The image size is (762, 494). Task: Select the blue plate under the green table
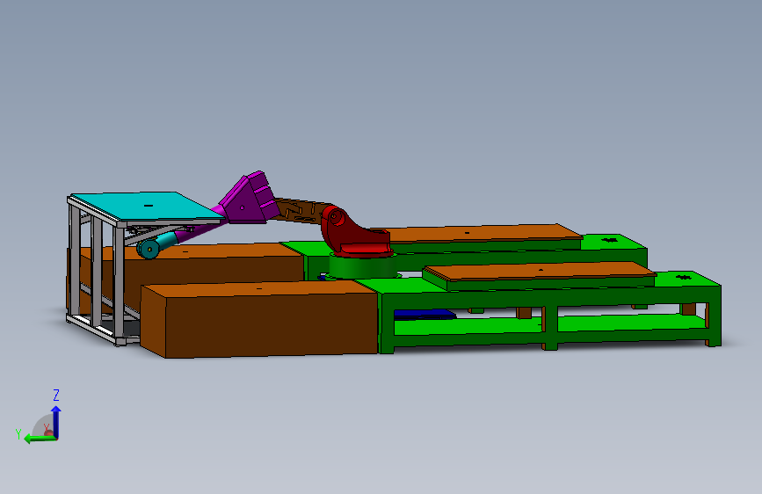(x=423, y=314)
